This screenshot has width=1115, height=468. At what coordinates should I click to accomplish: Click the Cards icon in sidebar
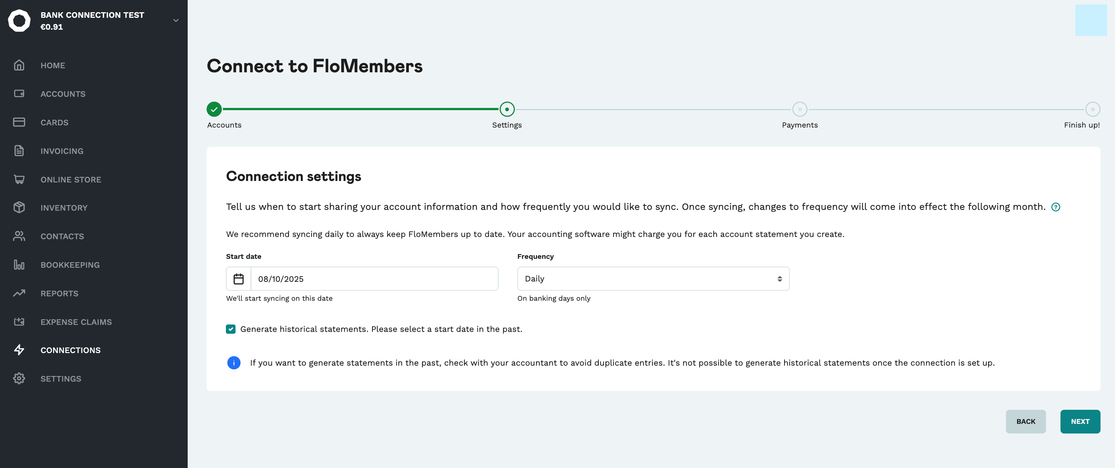[19, 122]
